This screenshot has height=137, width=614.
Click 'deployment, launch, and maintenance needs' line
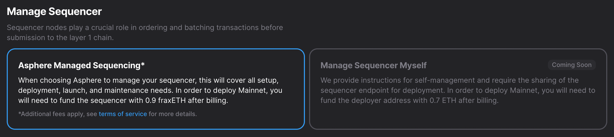point(95,90)
